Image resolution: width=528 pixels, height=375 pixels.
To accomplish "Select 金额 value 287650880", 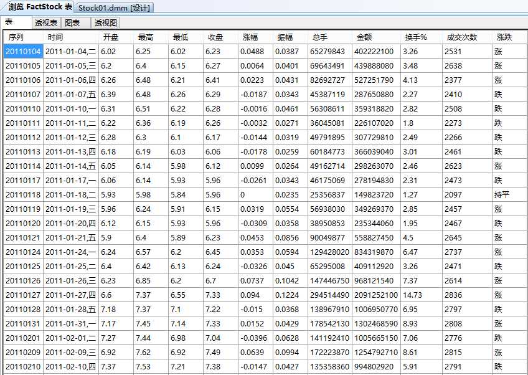I will (x=376, y=94).
